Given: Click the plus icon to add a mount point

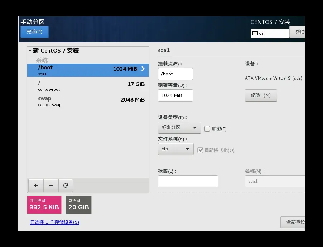Looking at the screenshot, I should 36,186.
